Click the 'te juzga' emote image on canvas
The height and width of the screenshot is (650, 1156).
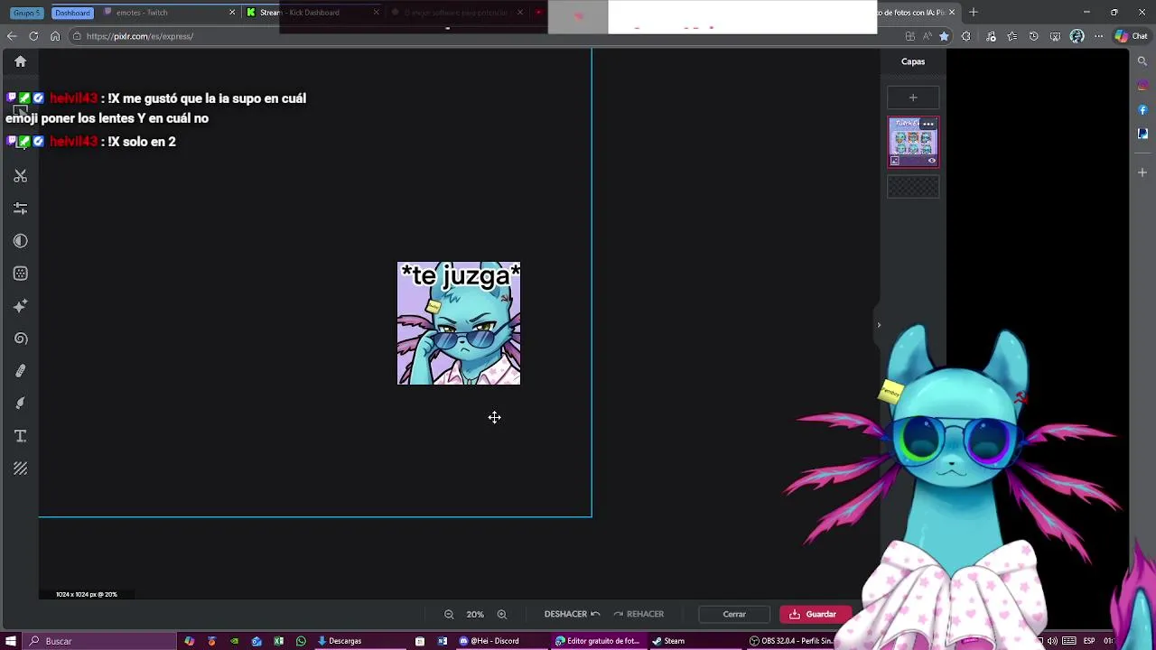[x=459, y=323]
